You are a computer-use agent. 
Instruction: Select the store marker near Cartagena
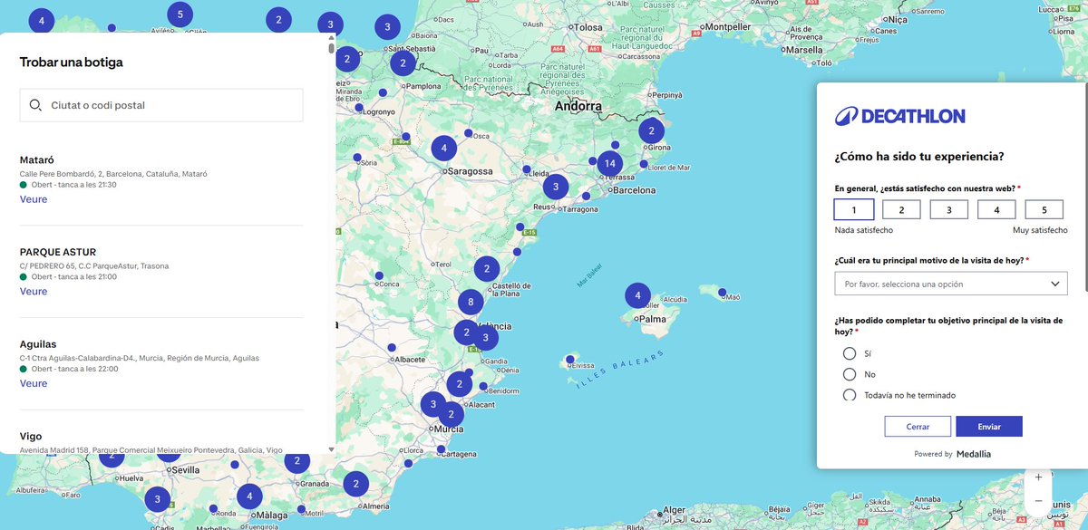[x=441, y=448]
